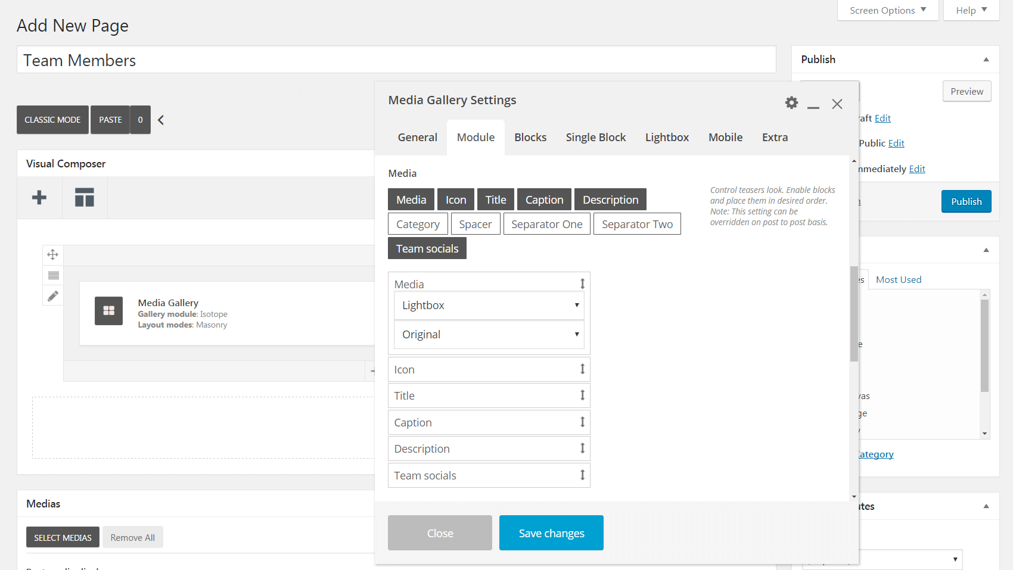Add element with the plus icon in Visual Composer
This screenshot has height=570, width=1013.
click(x=39, y=197)
